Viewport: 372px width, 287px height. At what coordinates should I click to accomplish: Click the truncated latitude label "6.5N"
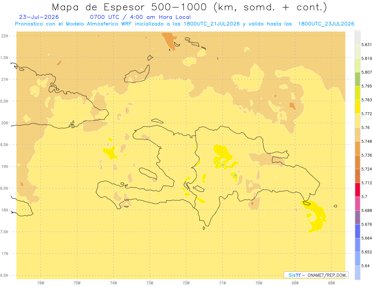pyautogui.click(x=4, y=276)
